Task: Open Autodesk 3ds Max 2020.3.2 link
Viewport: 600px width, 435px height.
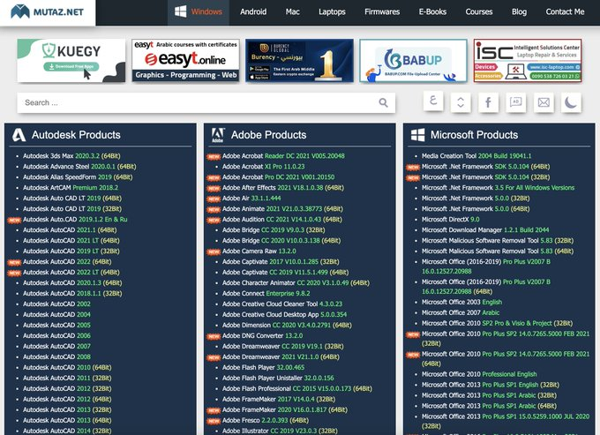Action: coord(71,156)
